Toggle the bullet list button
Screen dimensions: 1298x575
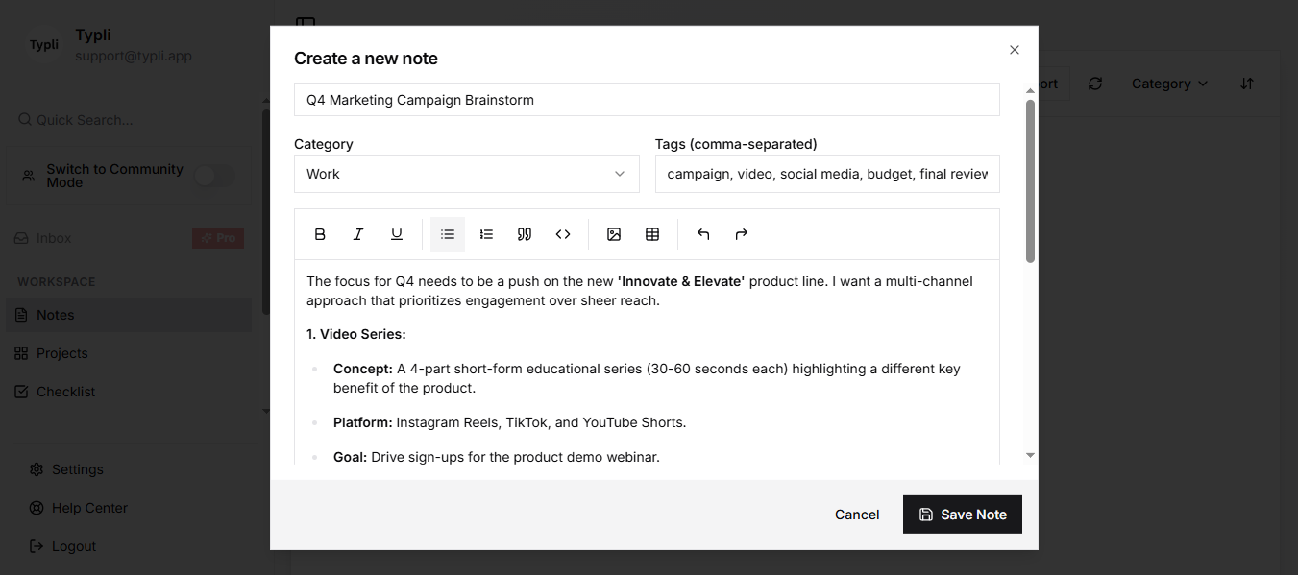tap(448, 234)
